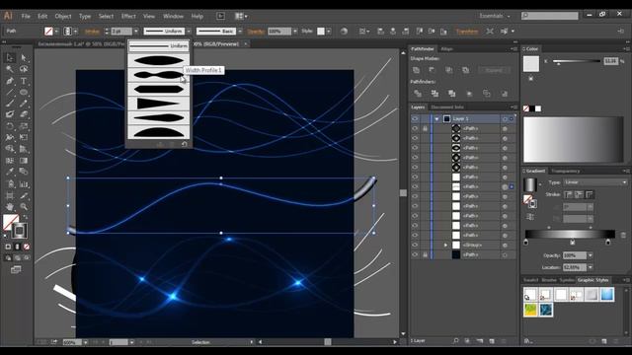Viewport: 632px width, 355px height.
Task: Click Minus Back pathfinder icon
Action: (505, 94)
